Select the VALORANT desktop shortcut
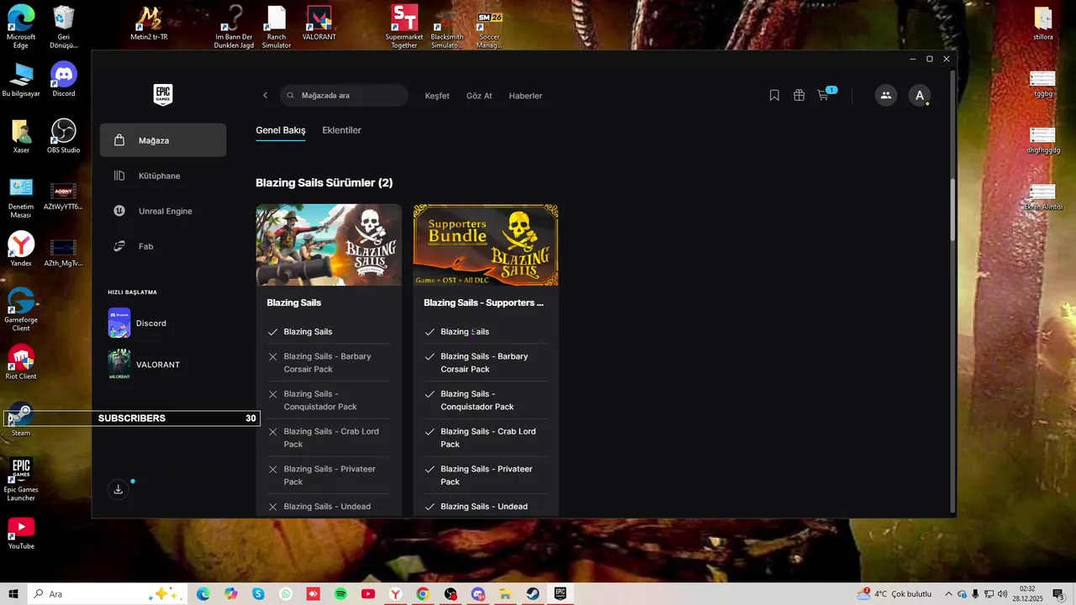The width and height of the screenshot is (1076, 605). point(319,24)
